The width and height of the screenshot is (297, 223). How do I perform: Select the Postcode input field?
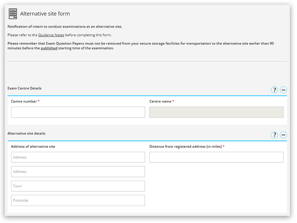coord(78,200)
